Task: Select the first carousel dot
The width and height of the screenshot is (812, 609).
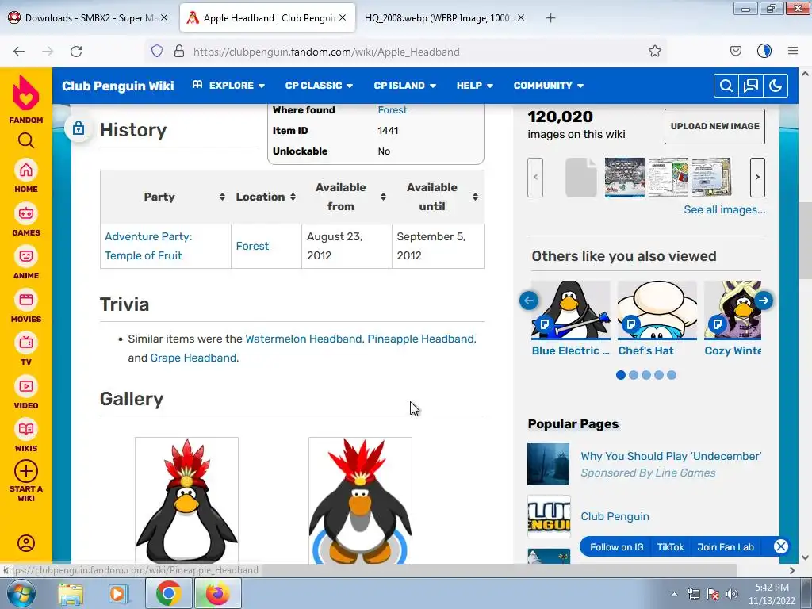Action: pos(621,375)
